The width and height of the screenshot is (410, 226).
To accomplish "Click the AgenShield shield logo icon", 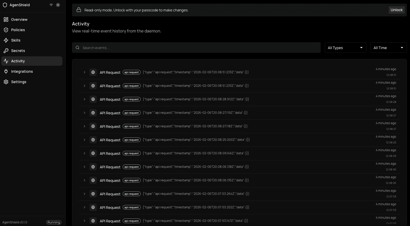I will [x=5, y=5].
